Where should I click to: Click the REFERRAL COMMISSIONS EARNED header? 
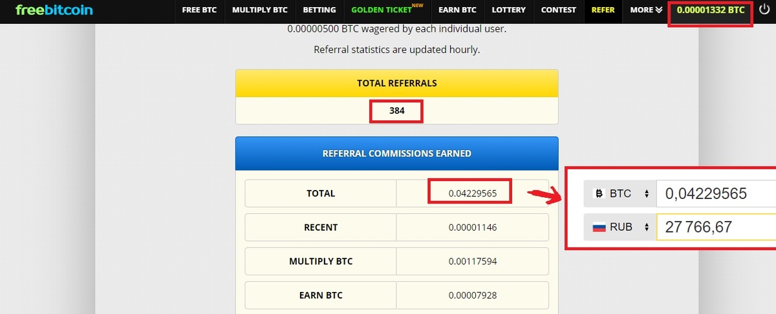397,154
